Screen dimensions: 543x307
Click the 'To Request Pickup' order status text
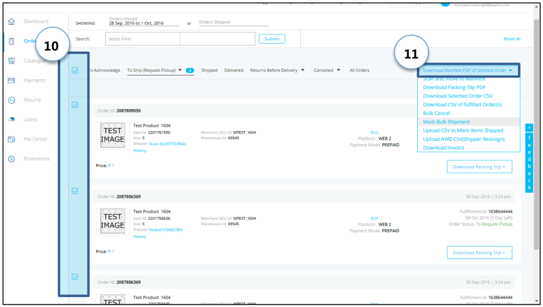(x=494, y=224)
